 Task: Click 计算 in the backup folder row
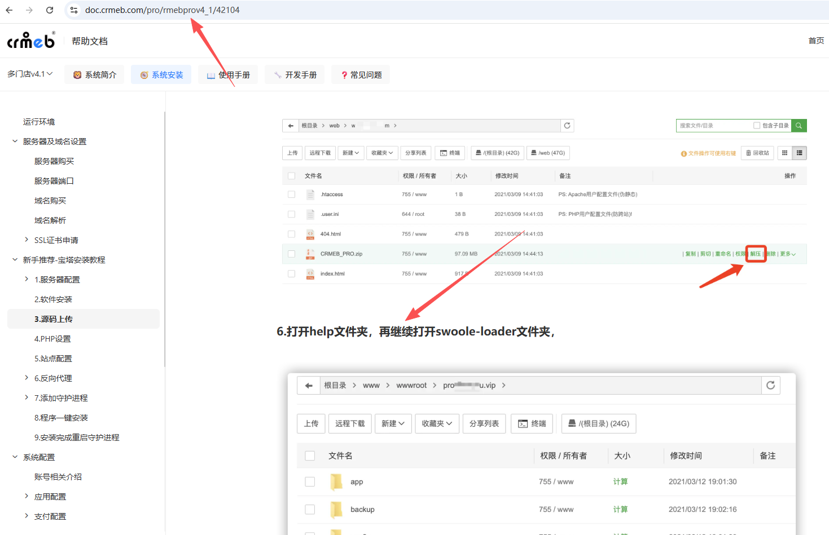(620, 510)
